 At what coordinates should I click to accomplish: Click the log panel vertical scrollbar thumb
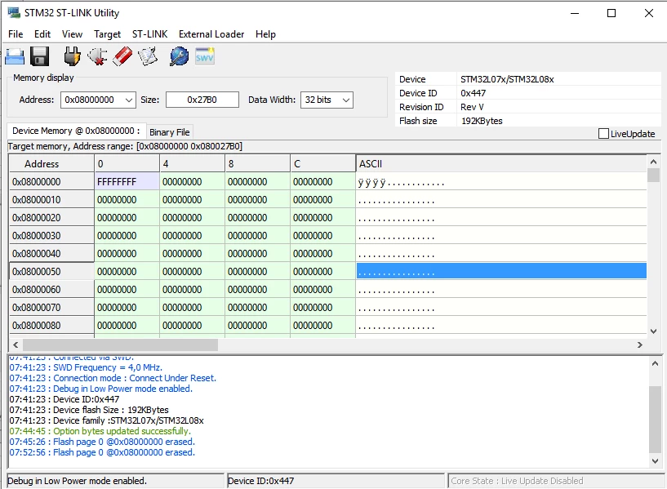pos(655,420)
